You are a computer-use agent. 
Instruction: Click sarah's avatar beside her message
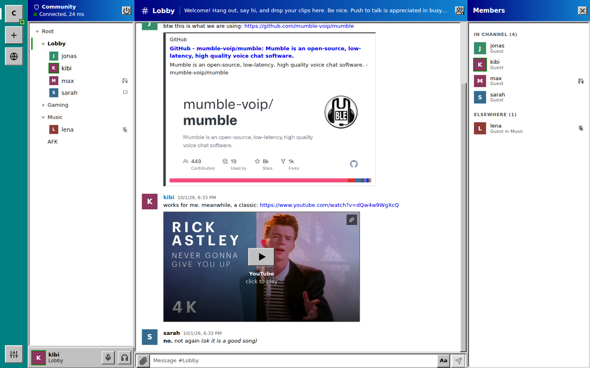pos(150,337)
